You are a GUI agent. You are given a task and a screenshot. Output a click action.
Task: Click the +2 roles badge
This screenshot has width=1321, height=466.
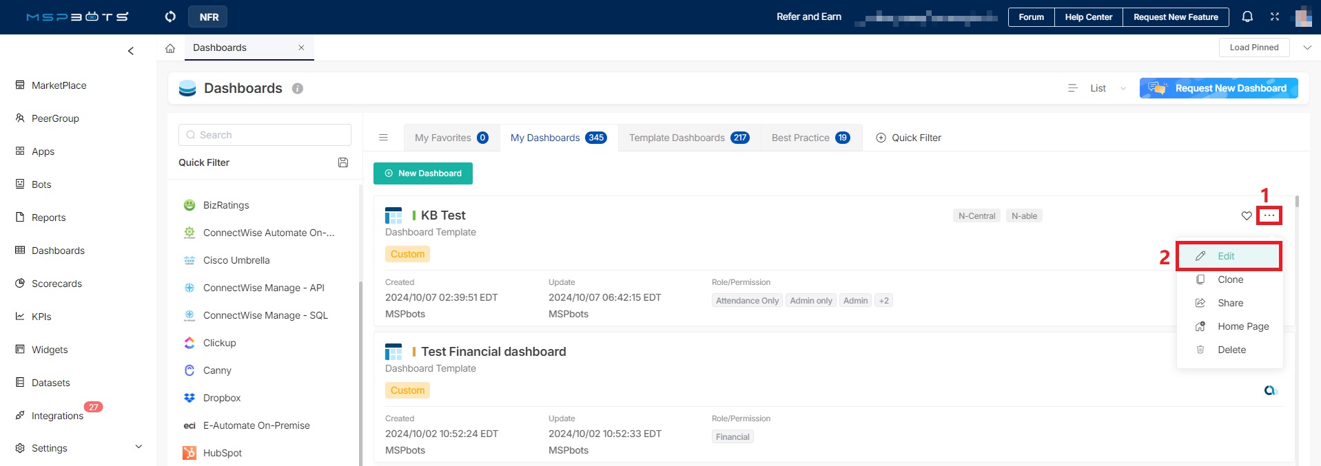pyautogui.click(x=883, y=301)
